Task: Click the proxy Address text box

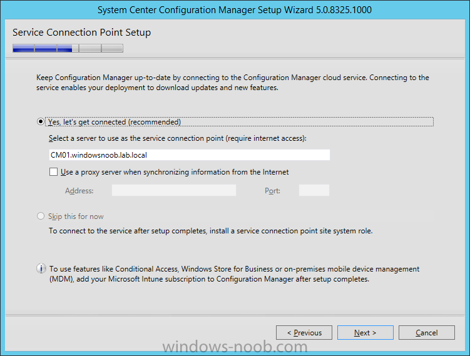Action: point(174,190)
